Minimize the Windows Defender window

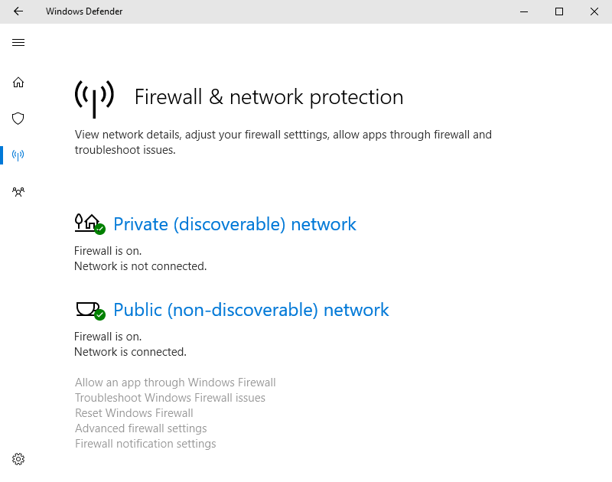[x=524, y=11]
